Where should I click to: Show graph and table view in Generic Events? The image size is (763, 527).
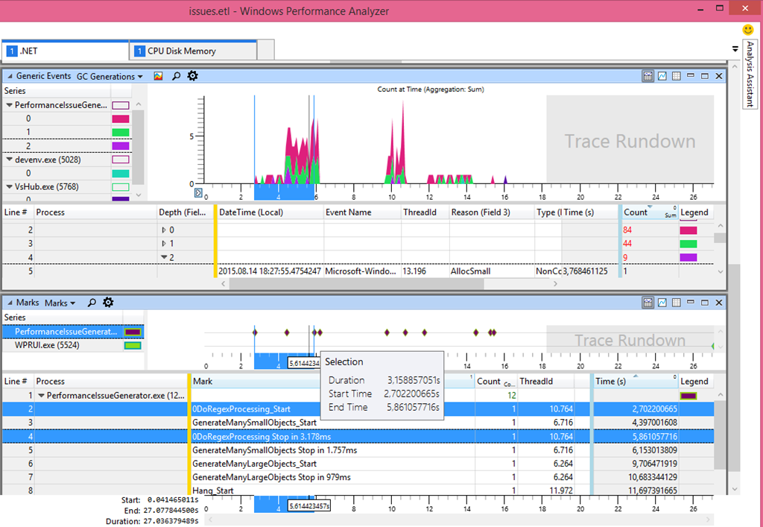(x=648, y=76)
